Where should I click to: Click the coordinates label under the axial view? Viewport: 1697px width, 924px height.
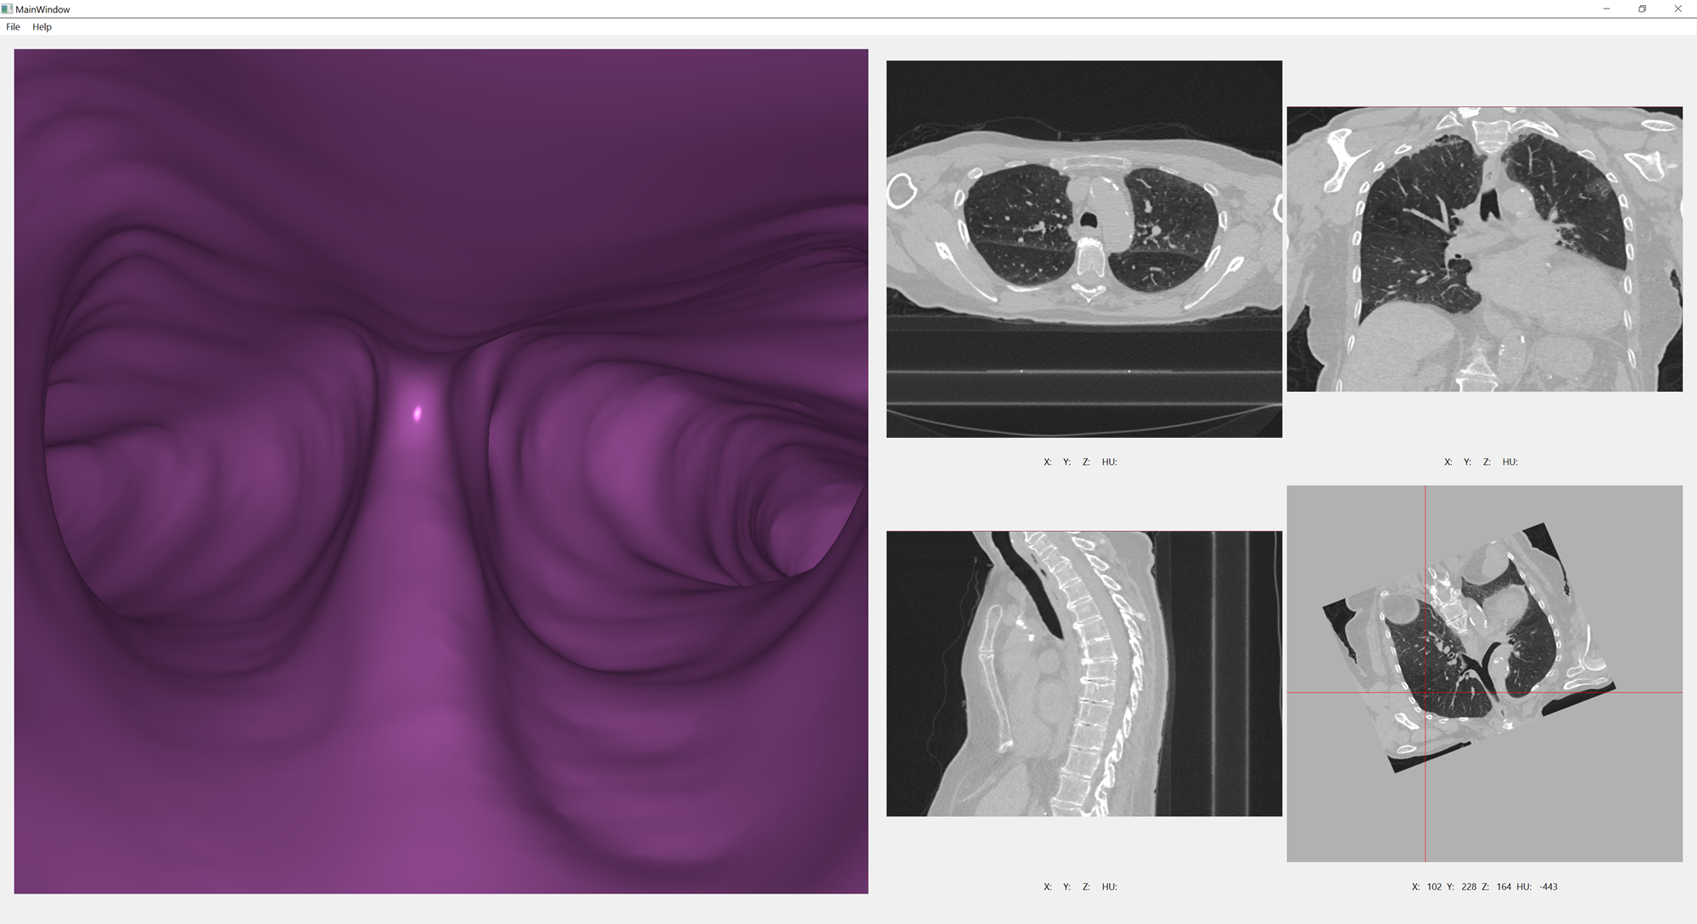coord(1080,462)
